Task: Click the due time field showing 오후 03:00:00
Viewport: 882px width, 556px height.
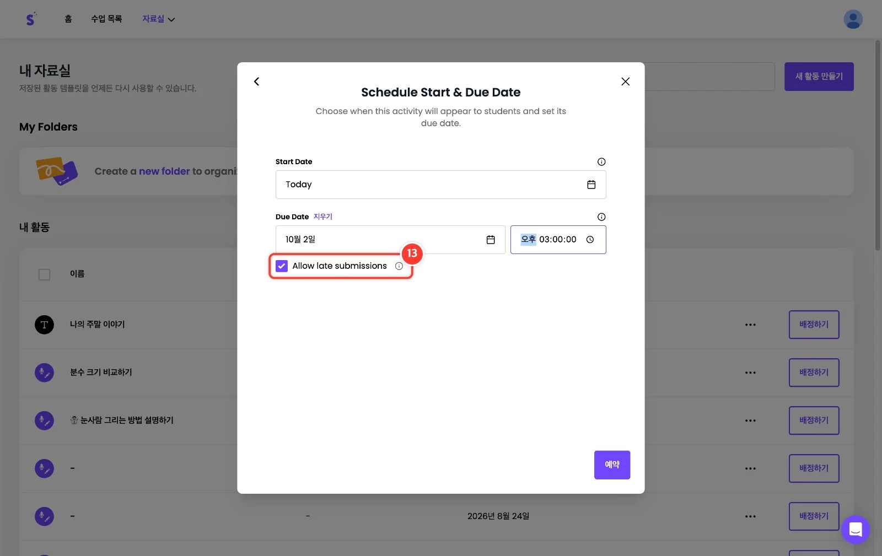Action: point(558,240)
